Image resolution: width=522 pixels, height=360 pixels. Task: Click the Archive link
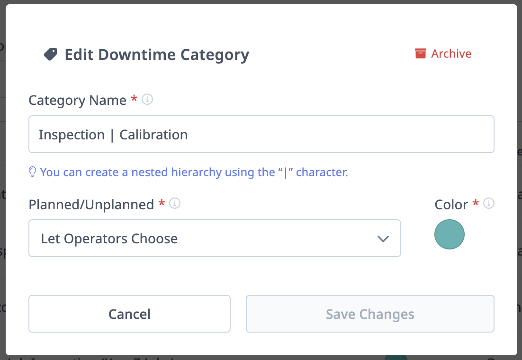[x=450, y=53]
